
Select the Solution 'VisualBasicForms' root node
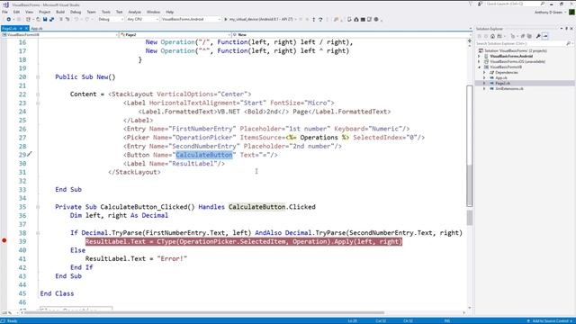click(x=515, y=50)
